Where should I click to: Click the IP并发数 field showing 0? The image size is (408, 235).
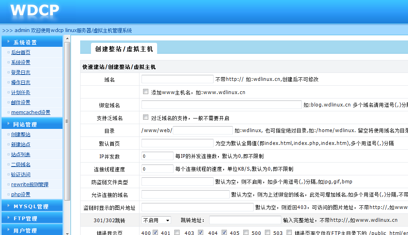[158, 156]
